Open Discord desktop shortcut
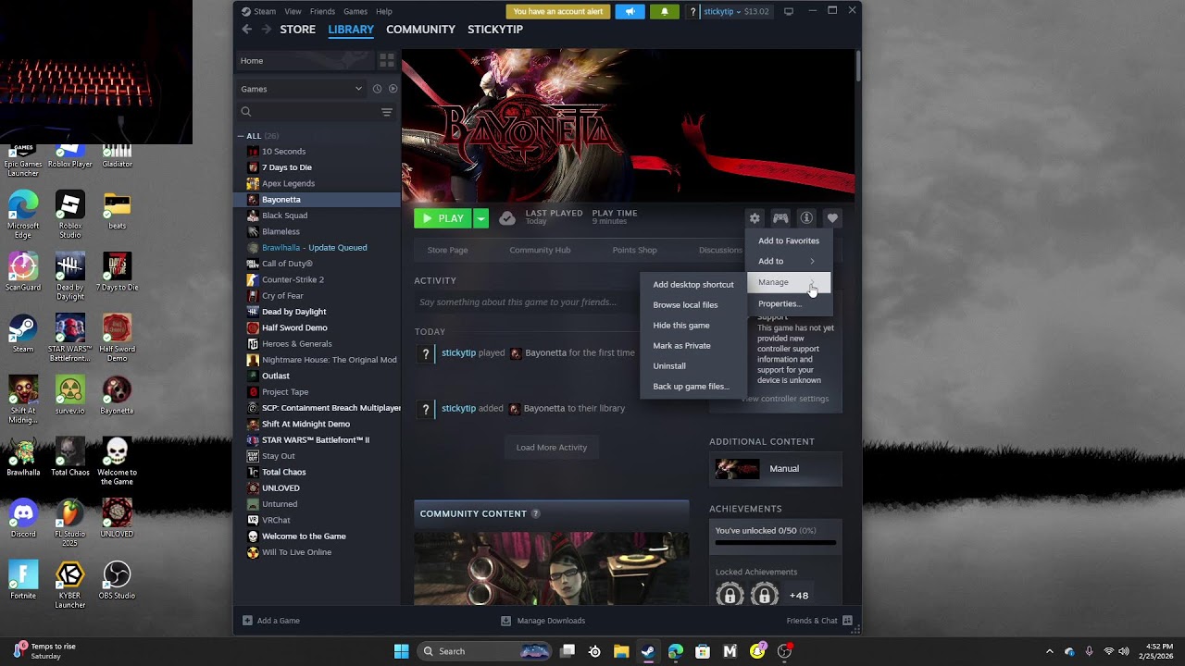Screen dimensions: 1185x666 23,519
